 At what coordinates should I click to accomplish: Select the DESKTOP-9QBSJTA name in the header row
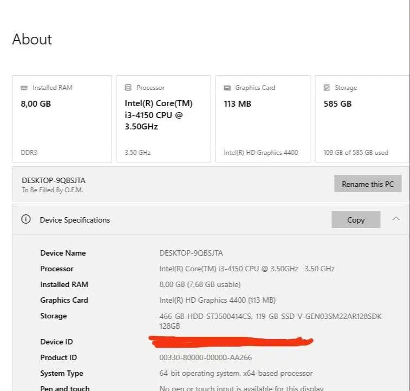click(54, 180)
